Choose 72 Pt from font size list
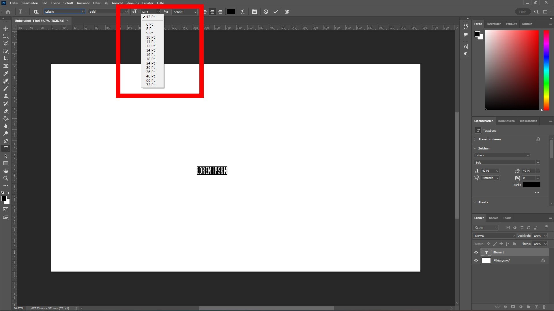 click(x=150, y=85)
